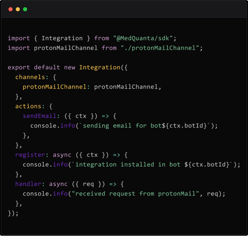Click the green maximize window dot
The height and width of the screenshot is (236, 248).
coord(25,9)
